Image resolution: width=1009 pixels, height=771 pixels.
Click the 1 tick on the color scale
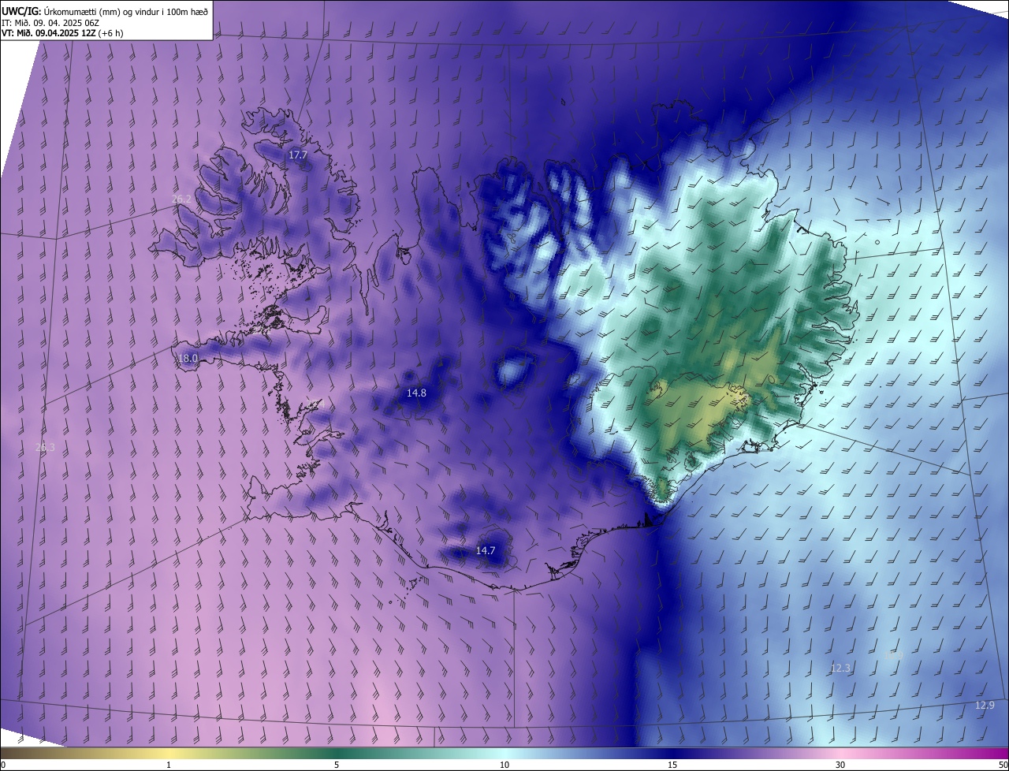tap(169, 765)
